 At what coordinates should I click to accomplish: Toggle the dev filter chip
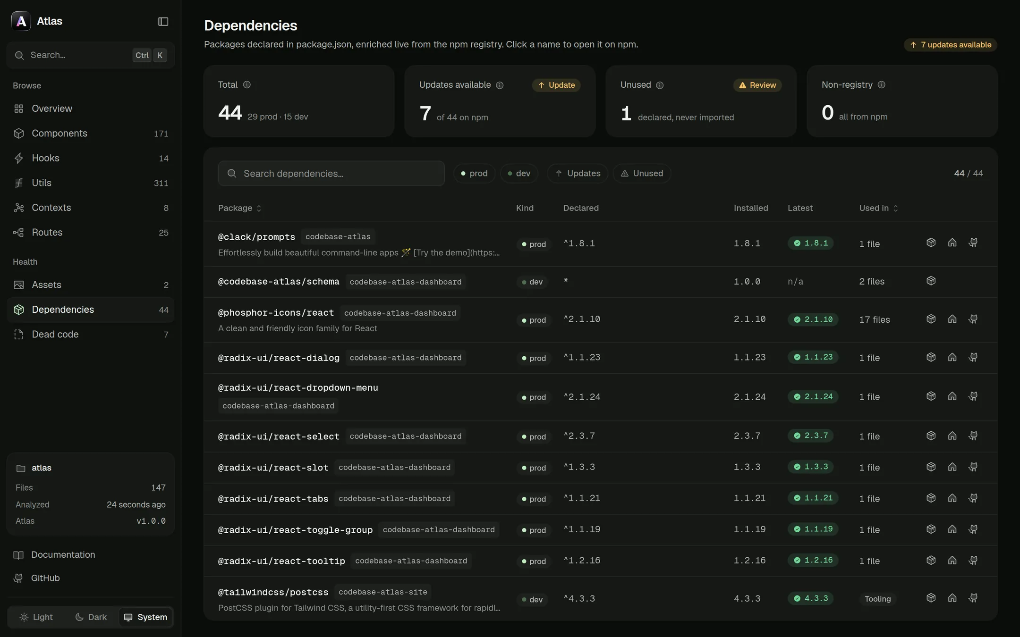click(519, 173)
